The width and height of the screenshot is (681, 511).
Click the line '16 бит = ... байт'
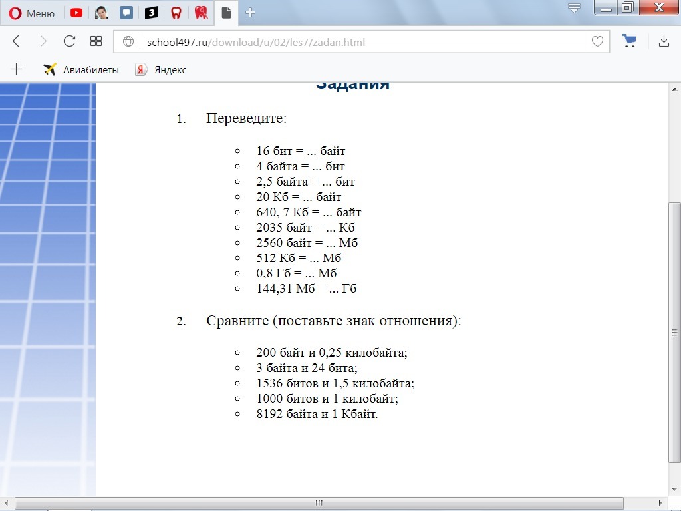tap(301, 151)
